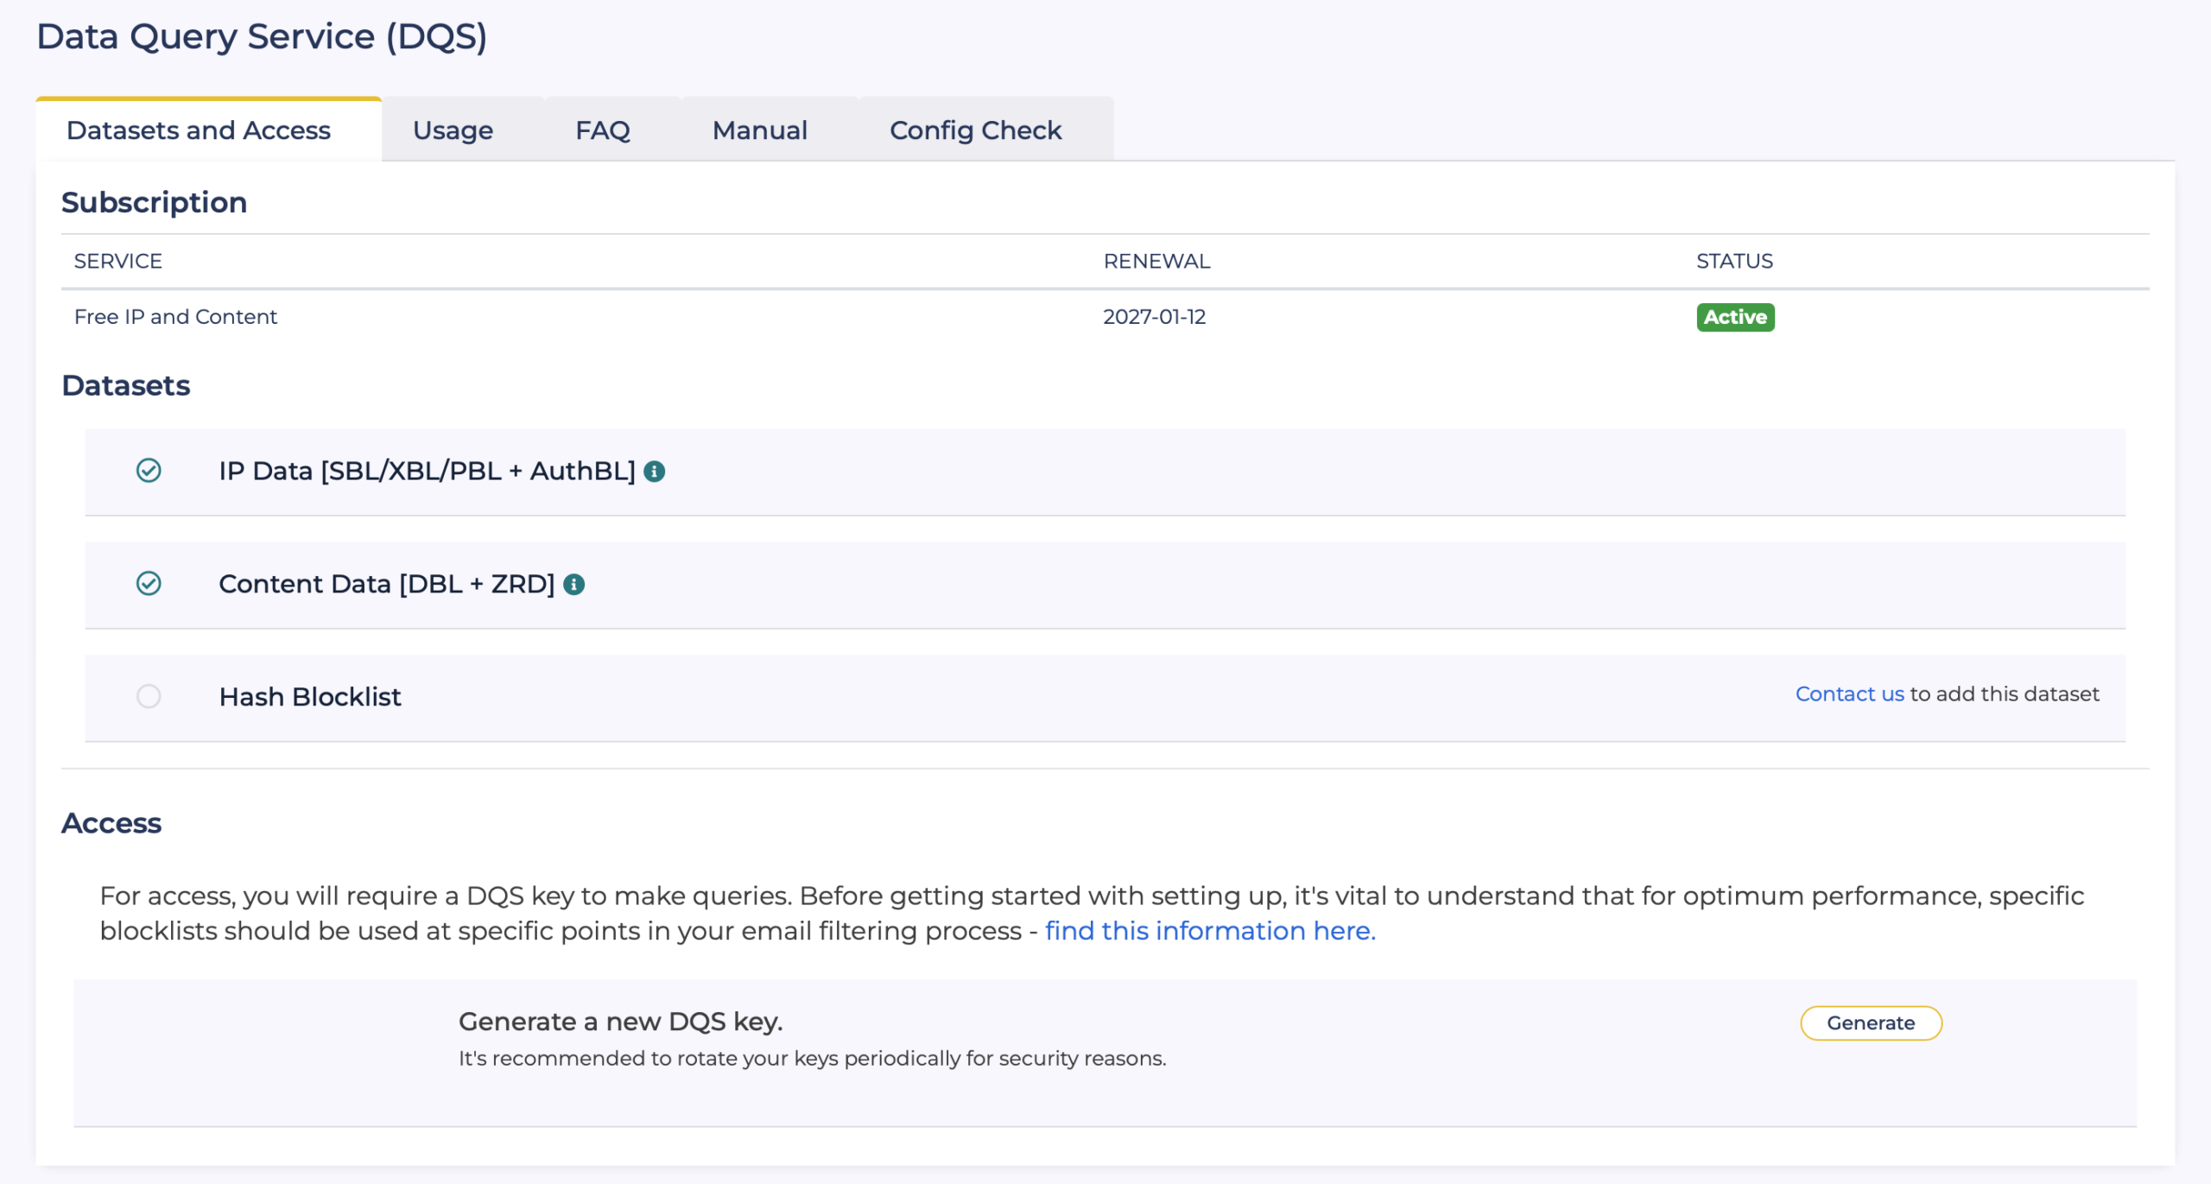
Task: Click the IP Data dataset row label
Action: [x=427, y=471]
